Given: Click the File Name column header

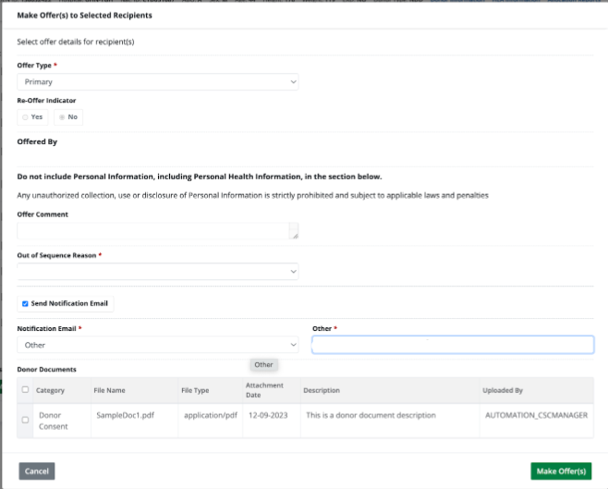Looking at the screenshot, I should click(x=109, y=391).
